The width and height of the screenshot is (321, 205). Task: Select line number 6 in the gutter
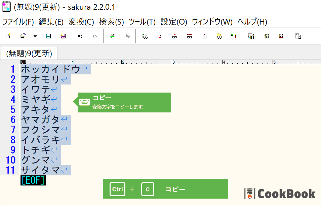point(13,119)
